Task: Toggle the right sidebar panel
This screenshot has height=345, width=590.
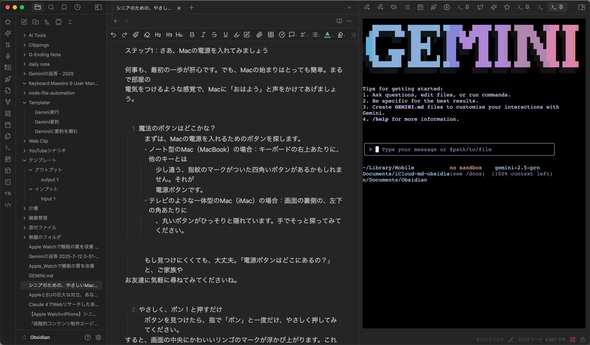Action: (x=581, y=7)
